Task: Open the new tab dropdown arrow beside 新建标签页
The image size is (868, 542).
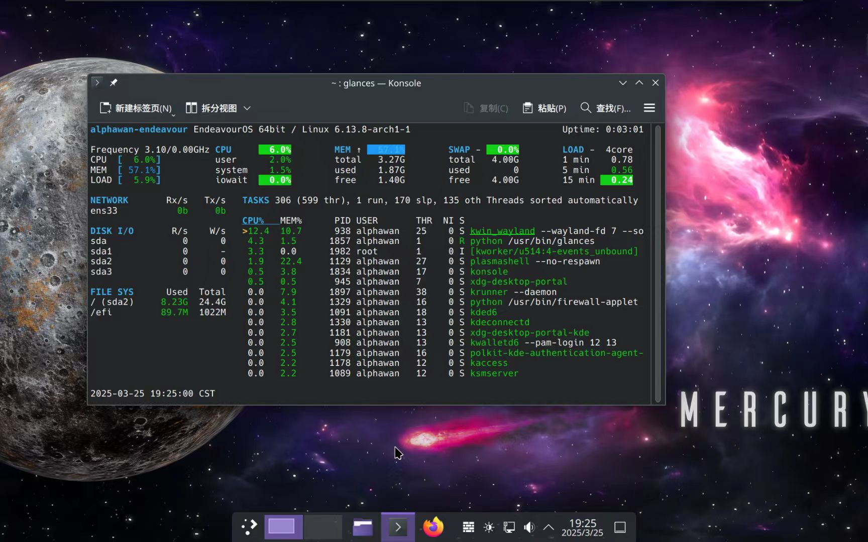Action: coord(174,114)
